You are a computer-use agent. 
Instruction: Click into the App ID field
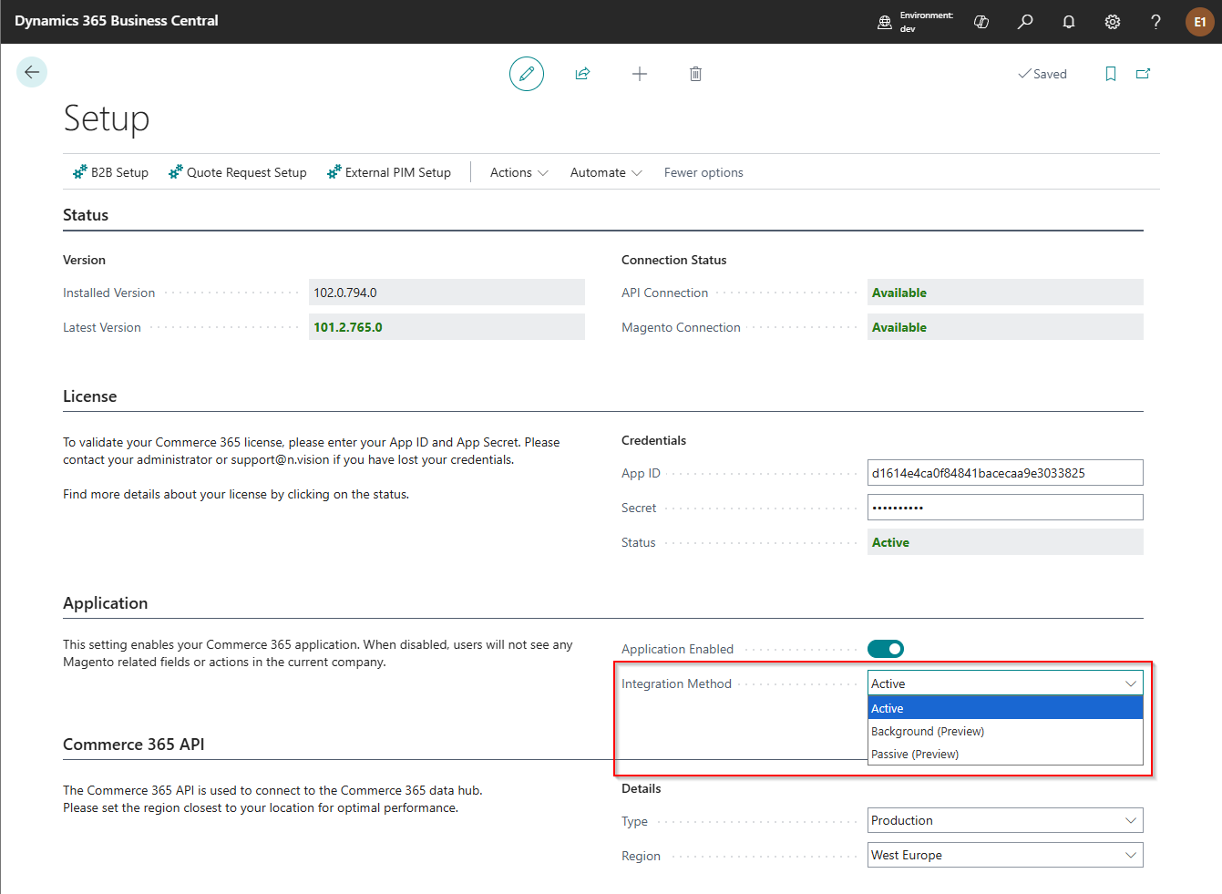pyautogui.click(x=1004, y=473)
